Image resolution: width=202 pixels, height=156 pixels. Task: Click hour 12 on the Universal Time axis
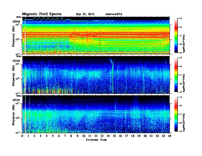[96, 136]
